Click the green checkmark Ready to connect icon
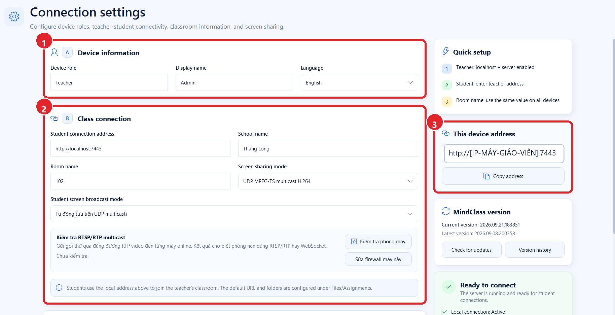Viewport: 615px width, 315px height. [448, 287]
